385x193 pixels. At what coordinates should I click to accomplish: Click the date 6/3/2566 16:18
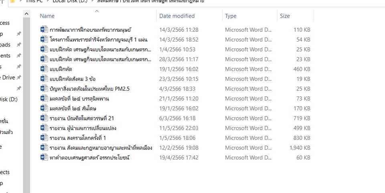[177, 118]
